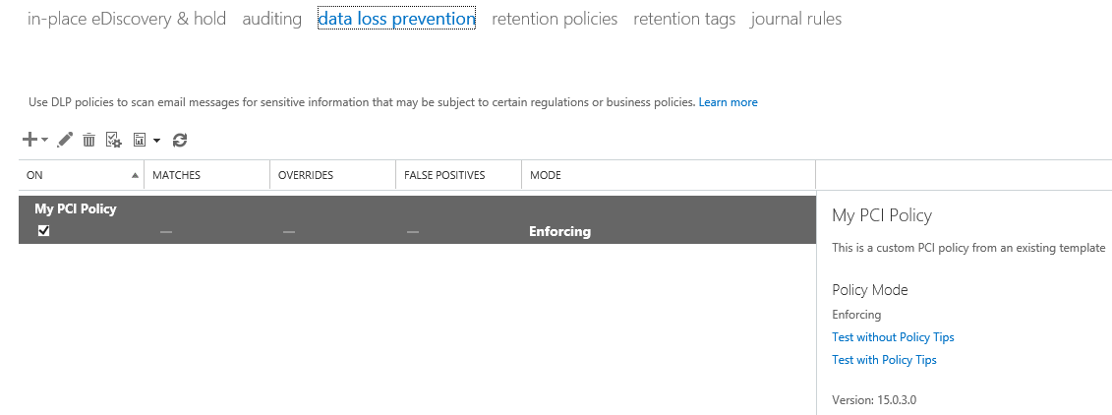
Task: Switch to the journal rules tab
Action: 795,19
